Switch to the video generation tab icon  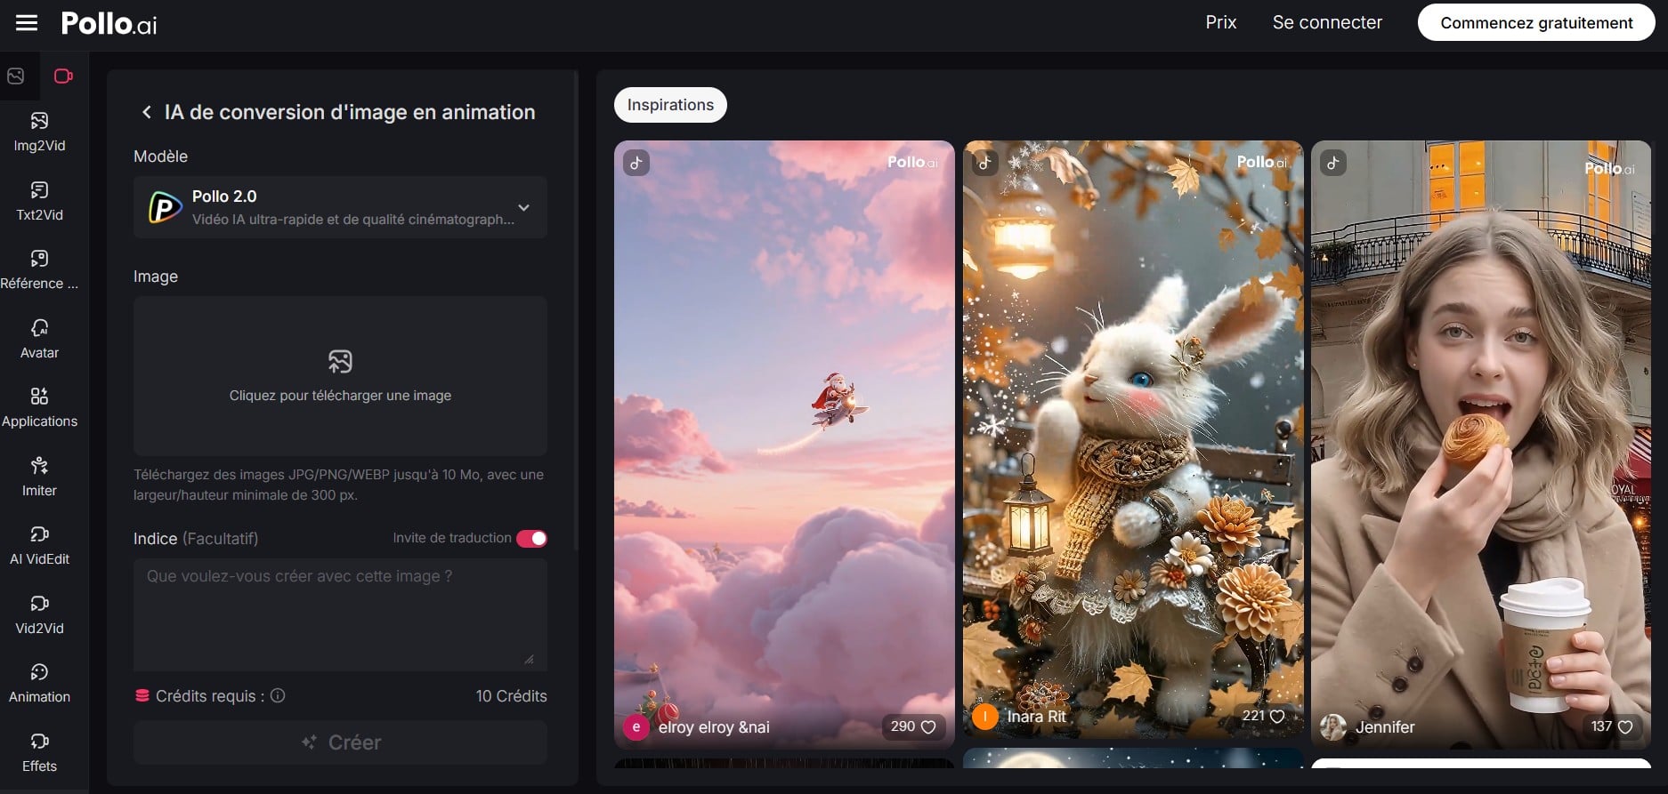(63, 76)
